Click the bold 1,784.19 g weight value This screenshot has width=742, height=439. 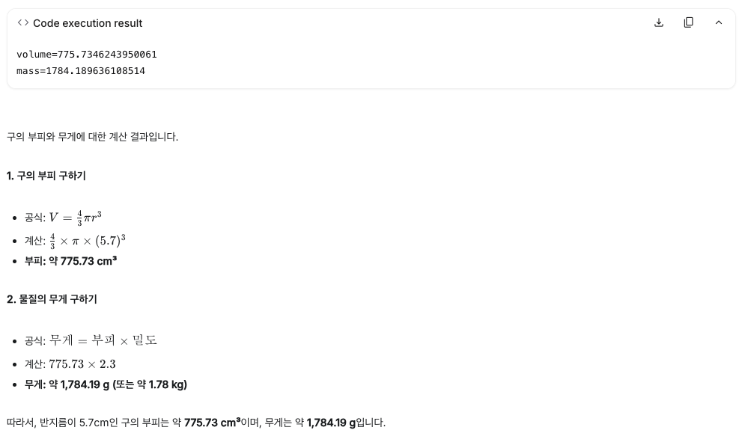(x=82, y=384)
